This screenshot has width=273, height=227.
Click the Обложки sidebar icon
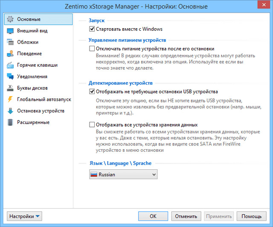(11, 42)
